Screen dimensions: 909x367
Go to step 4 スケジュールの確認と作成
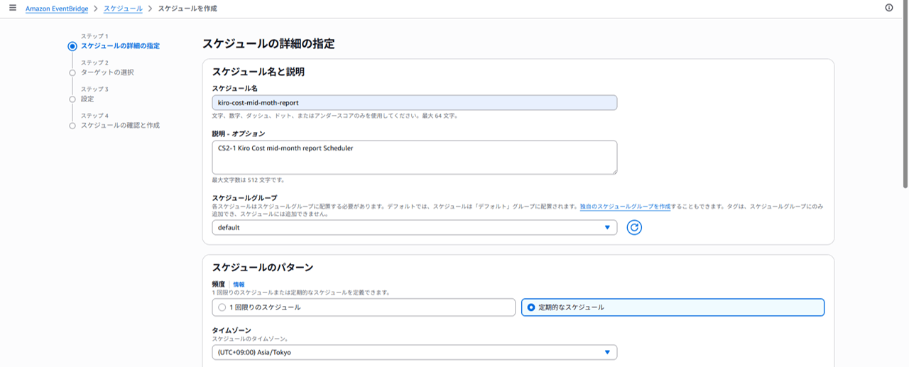[120, 125]
